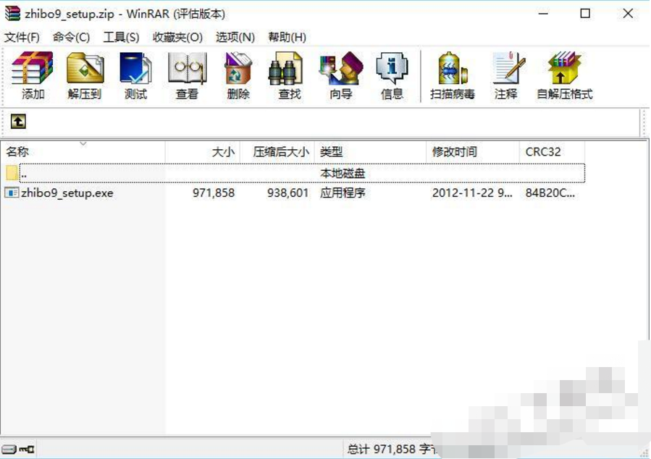Sort by 名称 column header
The image size is (651, 459).
[x=83, y=152]
